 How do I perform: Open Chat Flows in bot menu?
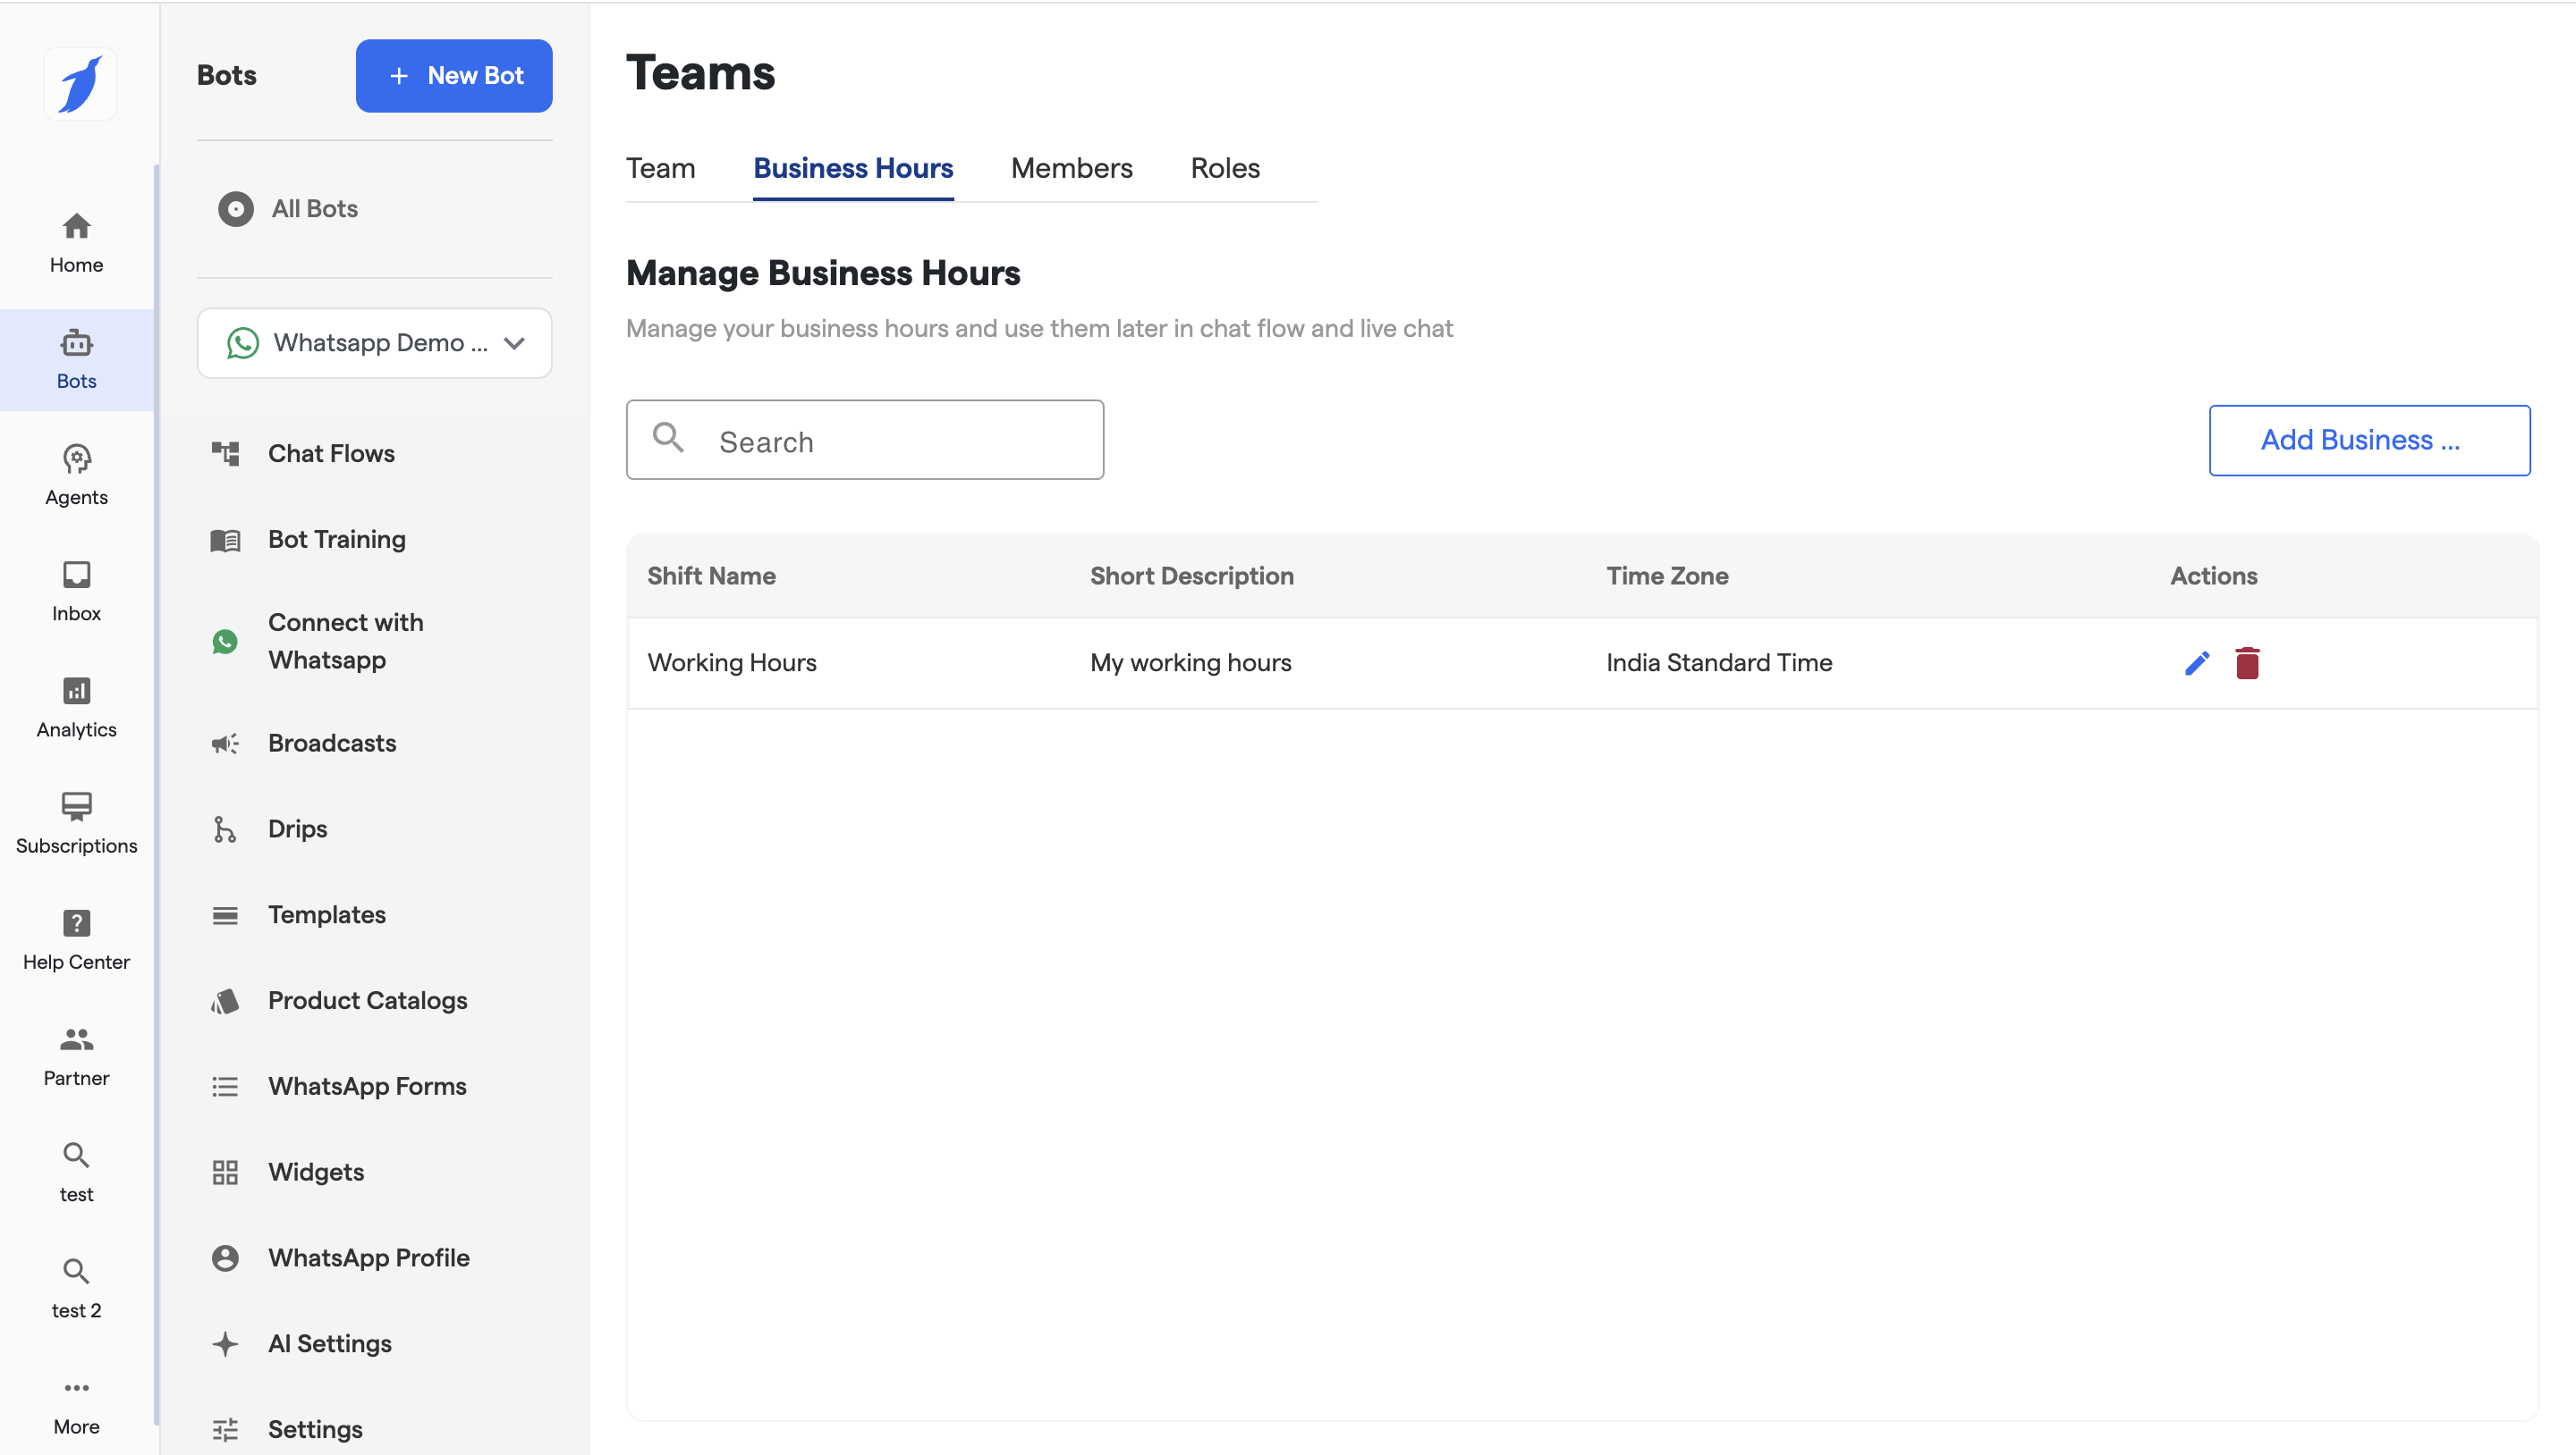point(331,454)
